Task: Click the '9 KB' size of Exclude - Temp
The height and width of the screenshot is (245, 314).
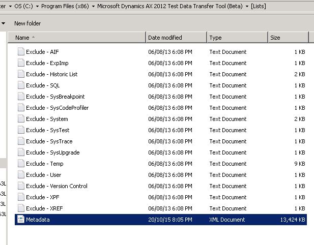Action: 300,164
